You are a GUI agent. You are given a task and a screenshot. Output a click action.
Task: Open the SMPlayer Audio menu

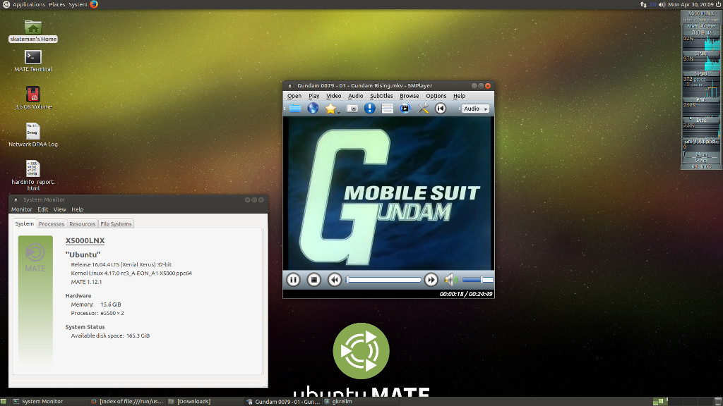(x=356, y=96)
